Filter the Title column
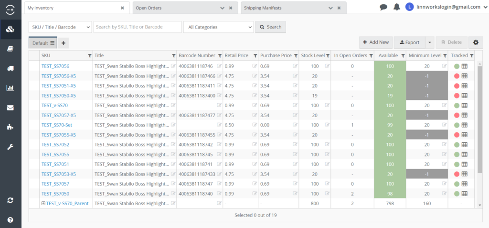Screen dimensions: 489x228 tap(174, 56)
